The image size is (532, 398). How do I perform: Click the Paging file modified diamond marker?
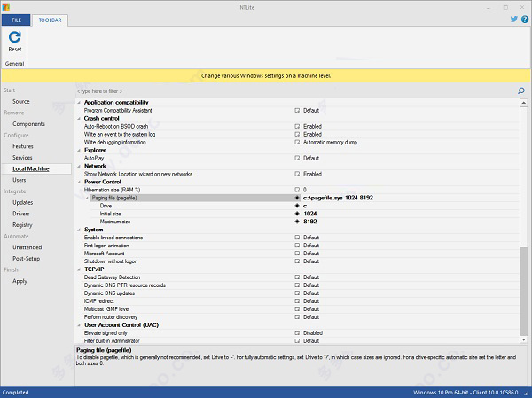point(297,198)
